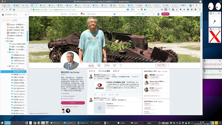Open the Pocket icon in address bar
Screen dimensions: 222x125
pos(142,9)
